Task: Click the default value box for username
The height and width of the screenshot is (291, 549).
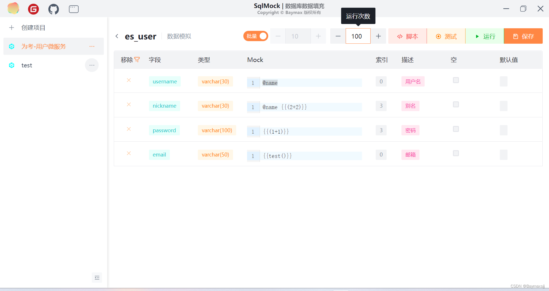Action: [504, 81]
